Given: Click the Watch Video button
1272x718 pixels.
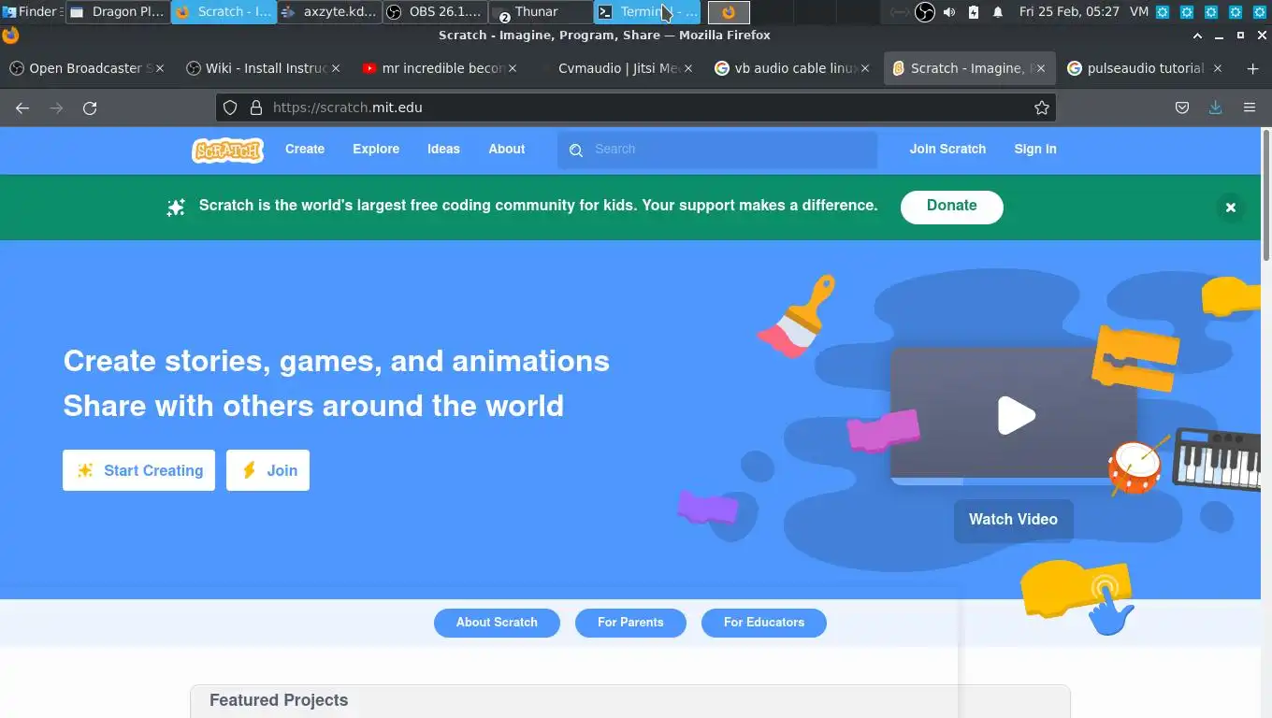Looking at the screenshot, I should pyautogui.click(x=1013, y=520).
